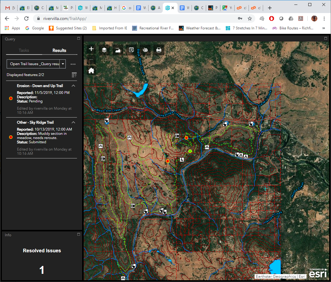The height and width of the screenshot is (282, 331).
Task: Open the Edit widget with pencil
Action: 132,50
